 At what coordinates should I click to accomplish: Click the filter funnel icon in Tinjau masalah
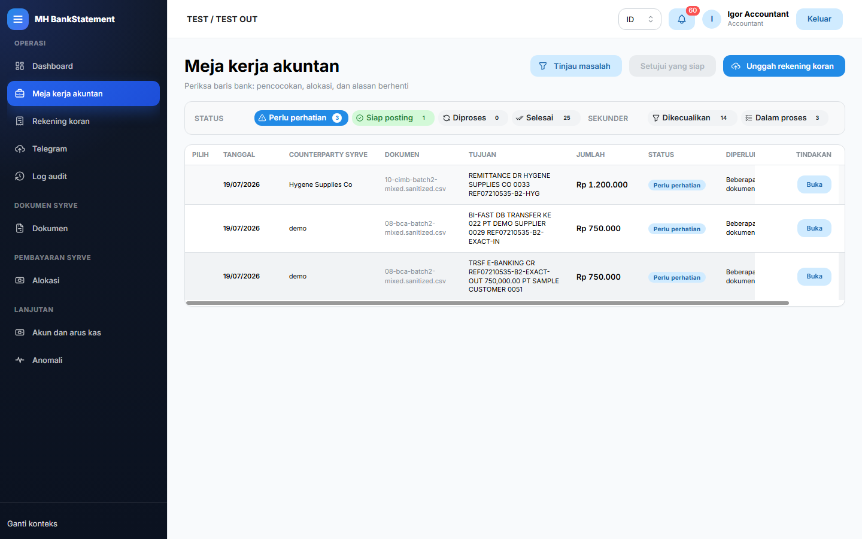coord(543,66)
